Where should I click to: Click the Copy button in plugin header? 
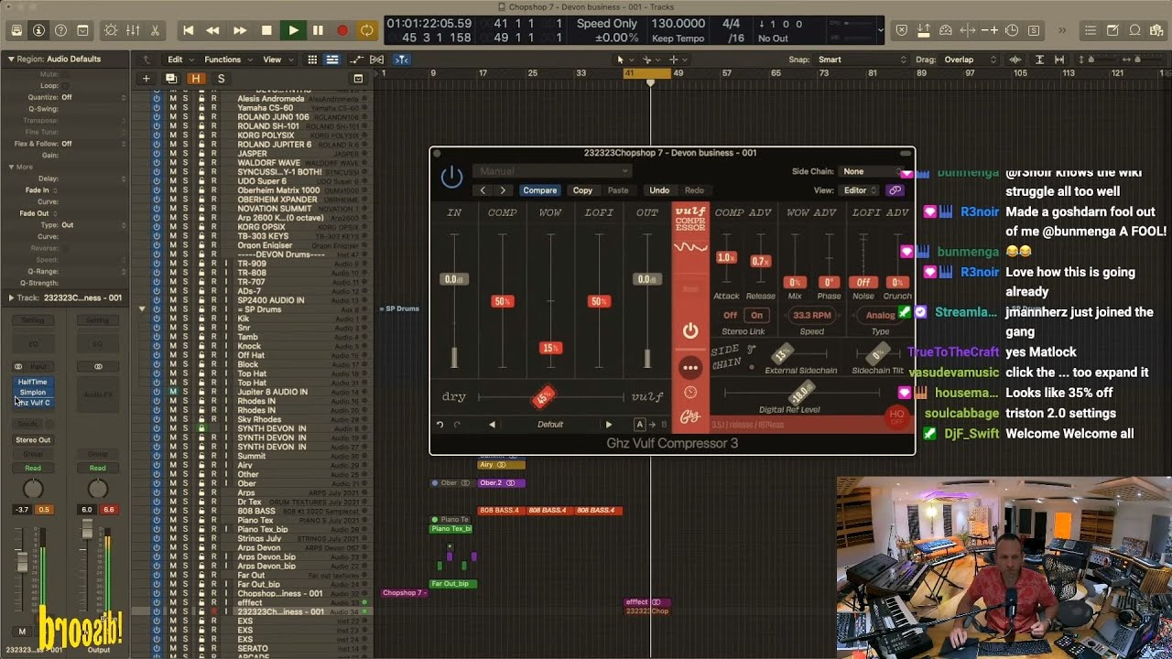pos(582,190)
